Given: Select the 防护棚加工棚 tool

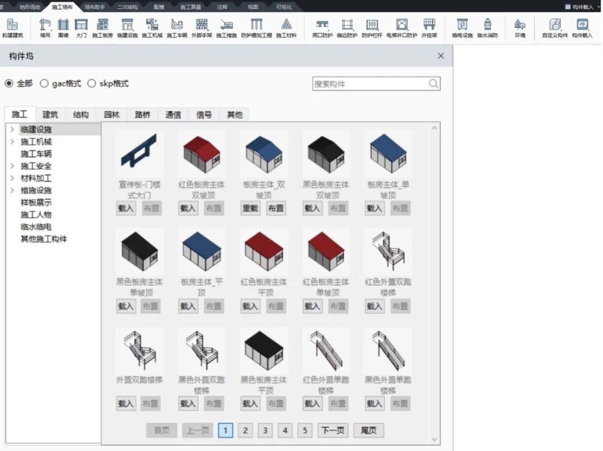Looking at the screenshot, I should (x=256, y=28).
